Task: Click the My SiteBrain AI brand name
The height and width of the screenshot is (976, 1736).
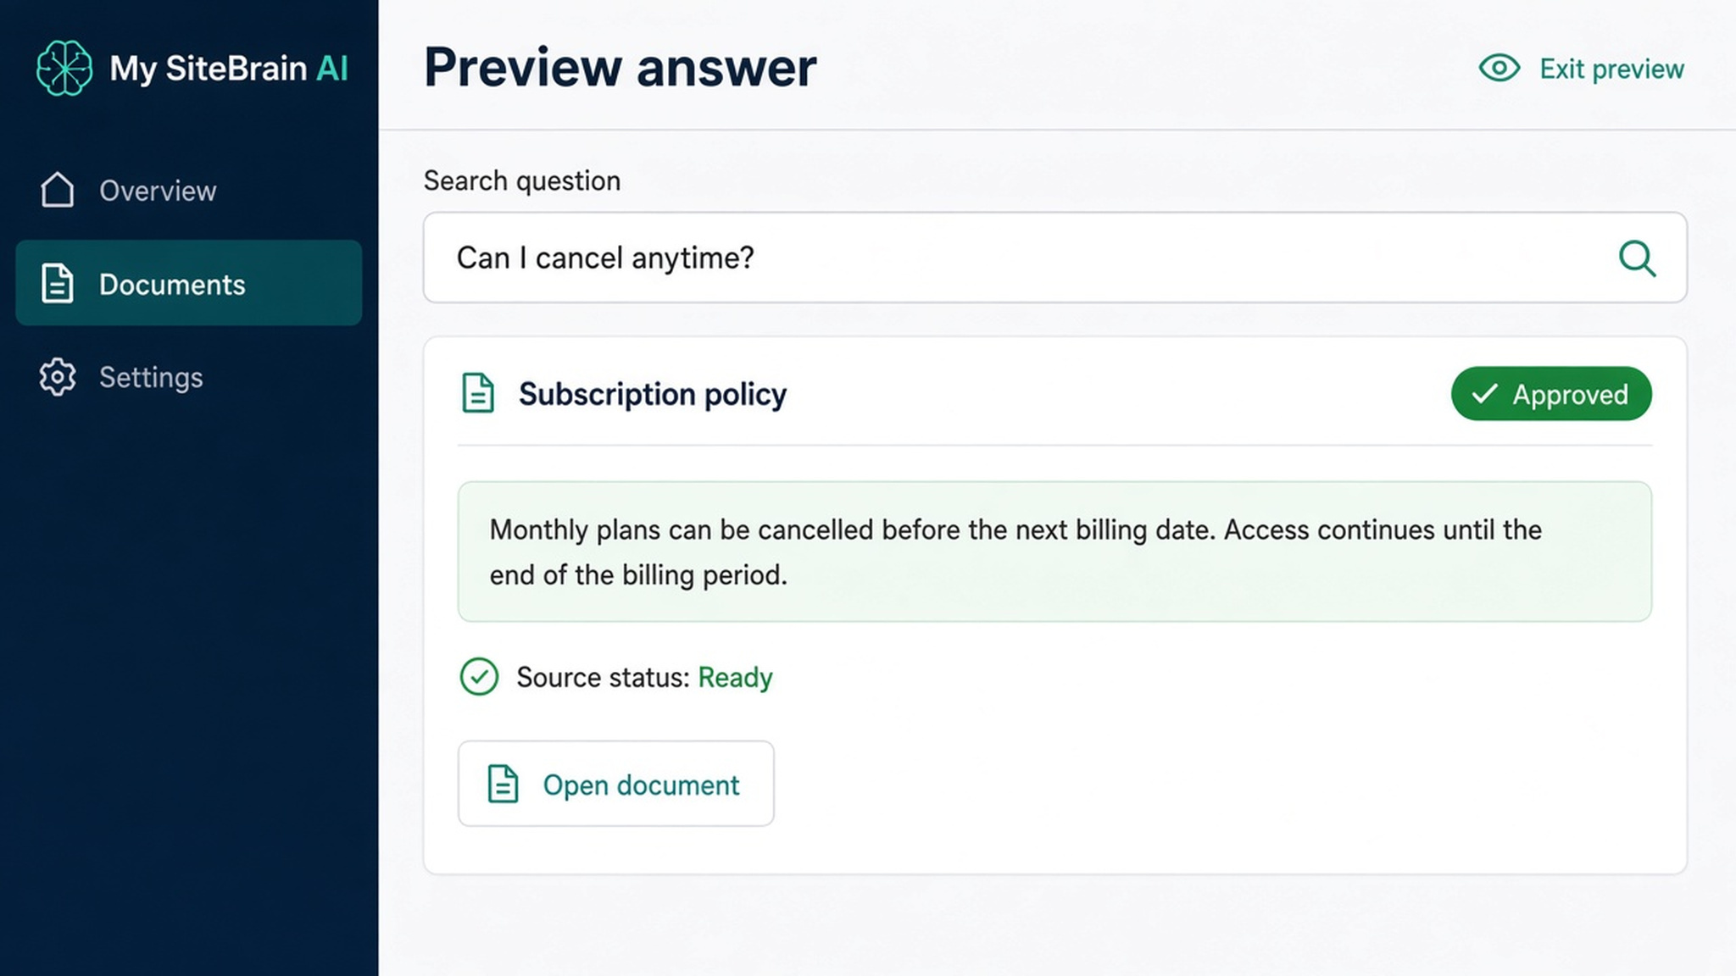Action: [229, 69]
